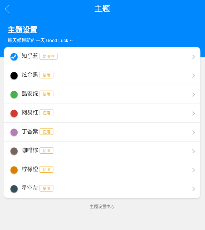This screenshot has width=205, height=230.
Task: Select the dark gray 星空灰 color dot
Action: [14, 189]
